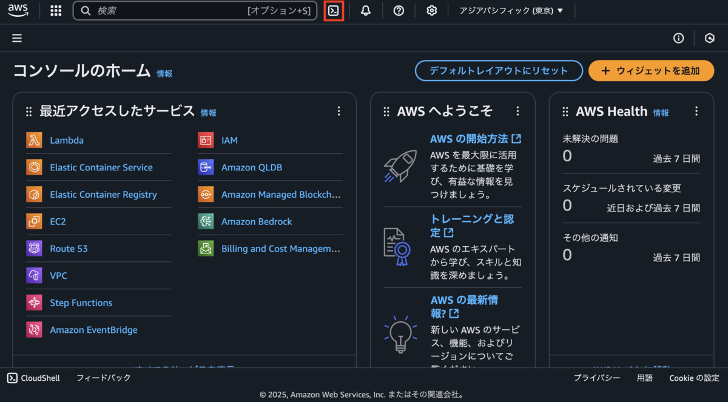This screenshot has height=402, width=728.
Task: Open the アジアパシフィック (東京) region dropdown
Action: 511,10
